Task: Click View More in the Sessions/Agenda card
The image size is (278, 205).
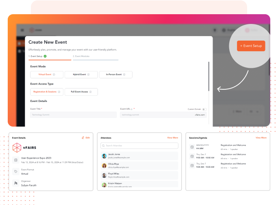Action: [x=261, y=138]
